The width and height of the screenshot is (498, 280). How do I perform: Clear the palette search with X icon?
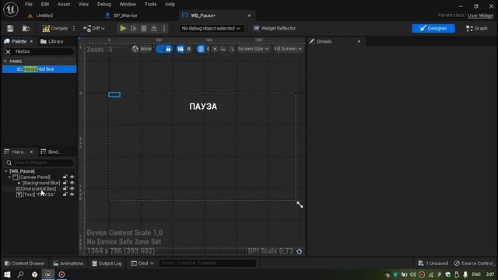pyautogui.click(x=8, y=51)
